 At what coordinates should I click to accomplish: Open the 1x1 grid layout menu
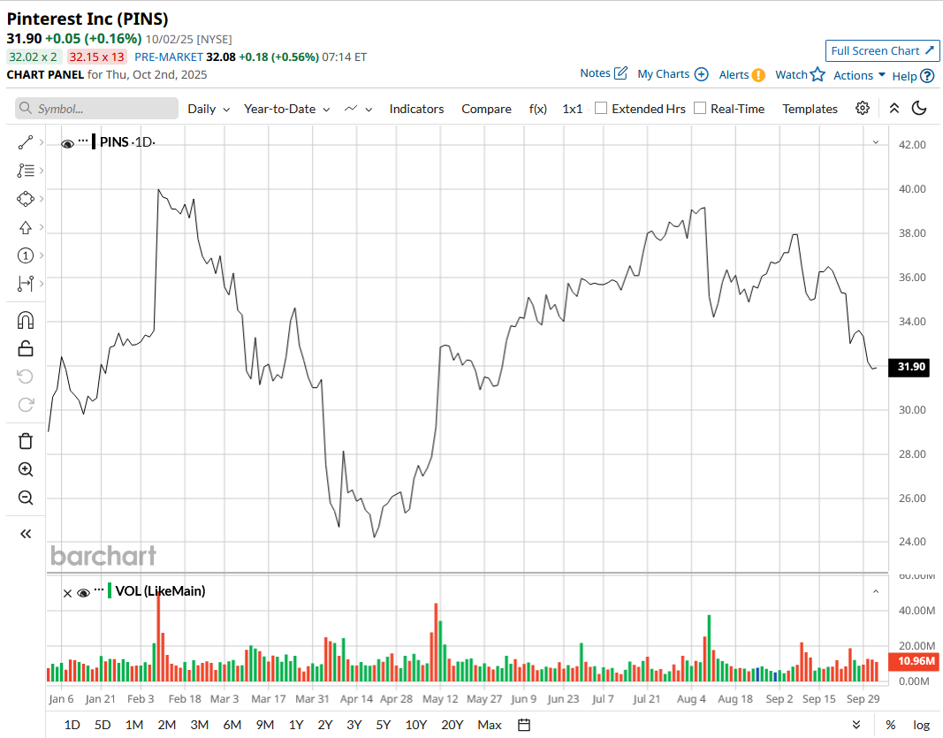[573, 109]
